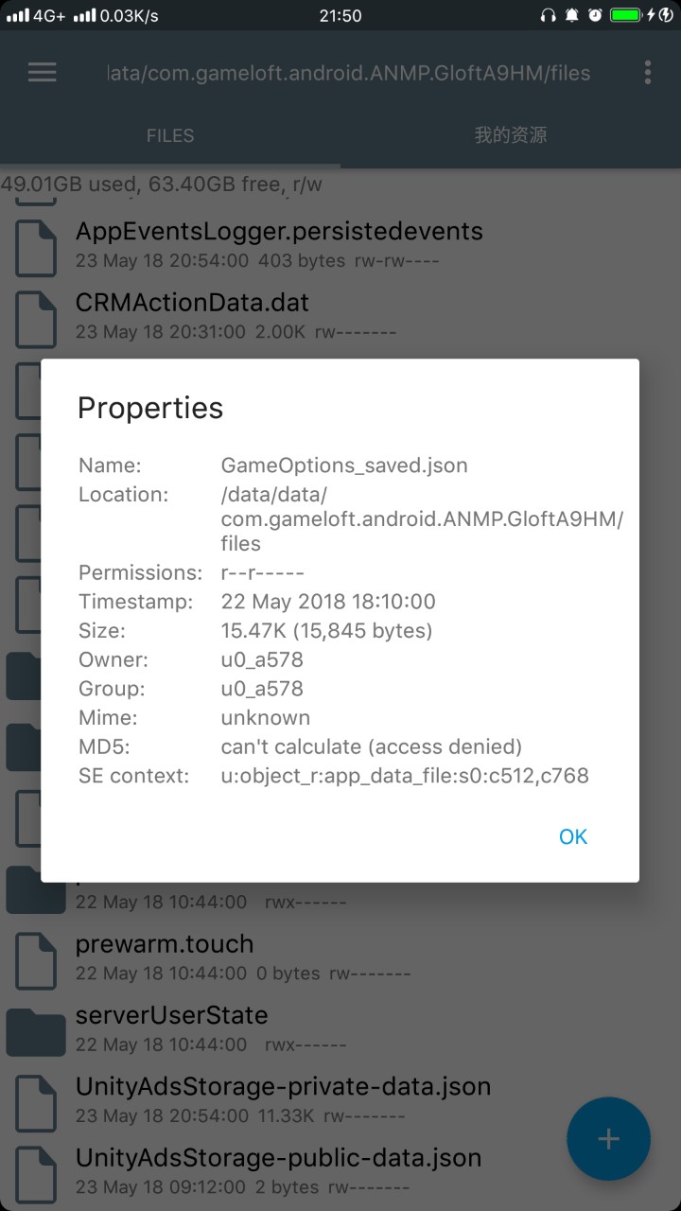Switch to the FILES tab

pyautogui.click(x=170, y=135)
